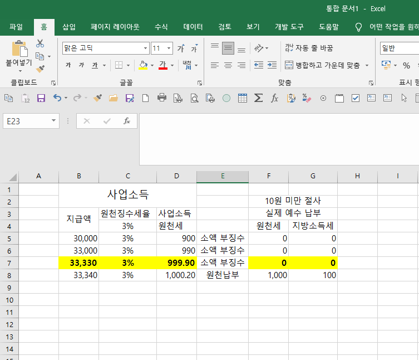Click the AutoSum sigma icon
Screen dimensions: 419x360
coord(258,98)
